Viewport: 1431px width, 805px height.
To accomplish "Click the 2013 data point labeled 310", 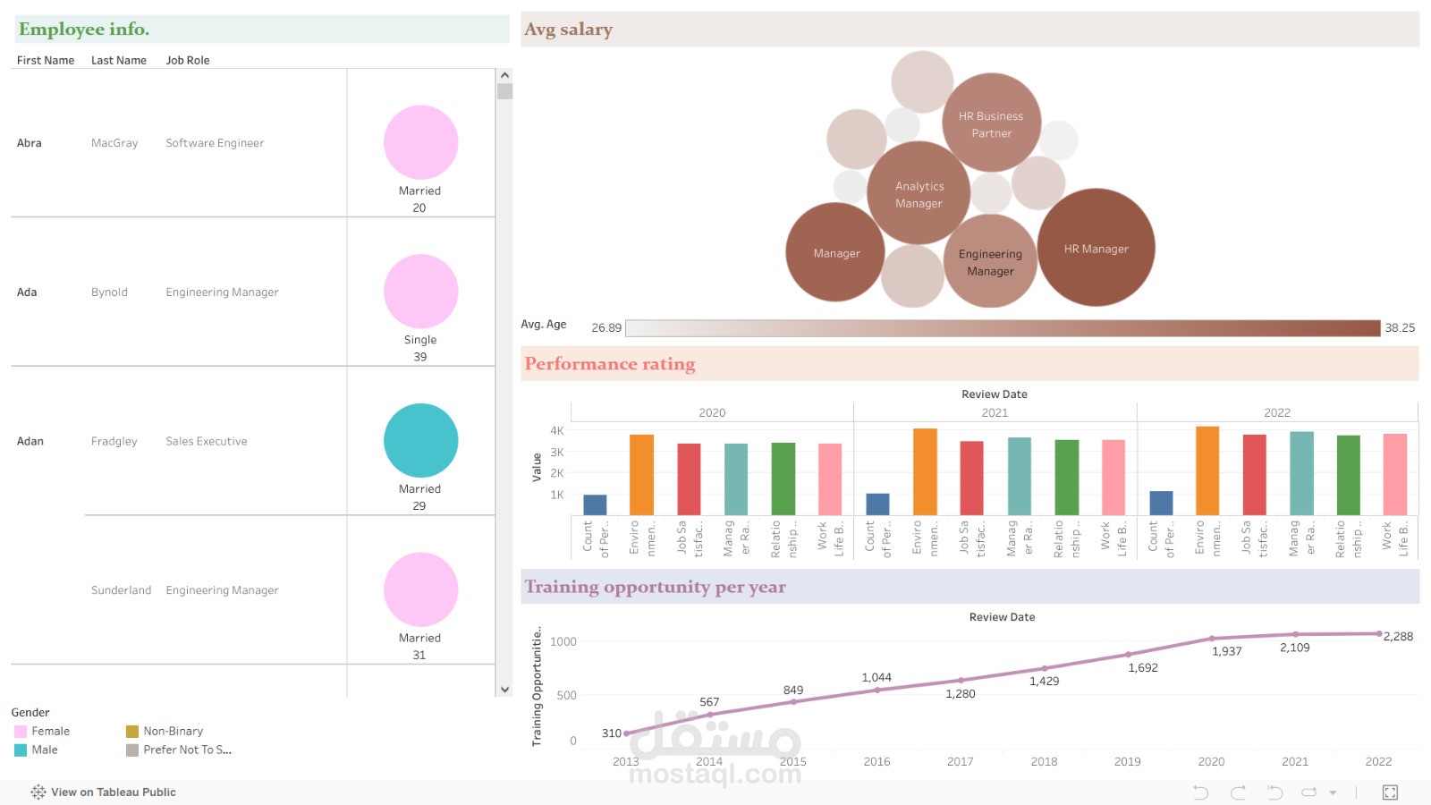I will tap(626, 733).
